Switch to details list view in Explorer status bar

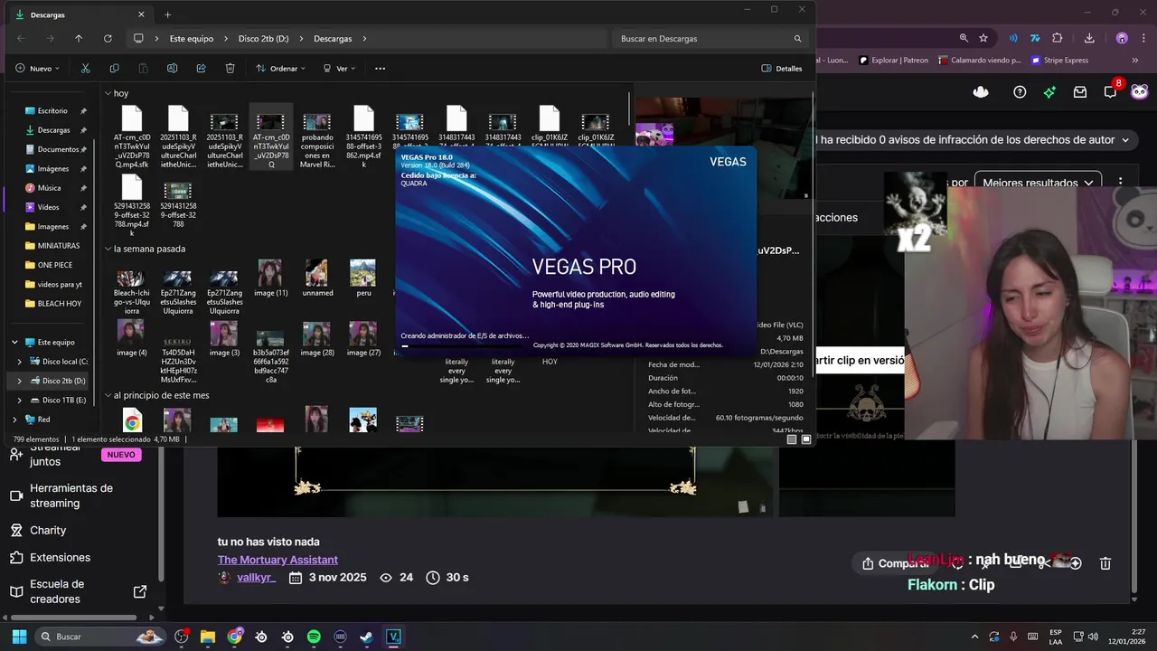[x=792, y=439]
